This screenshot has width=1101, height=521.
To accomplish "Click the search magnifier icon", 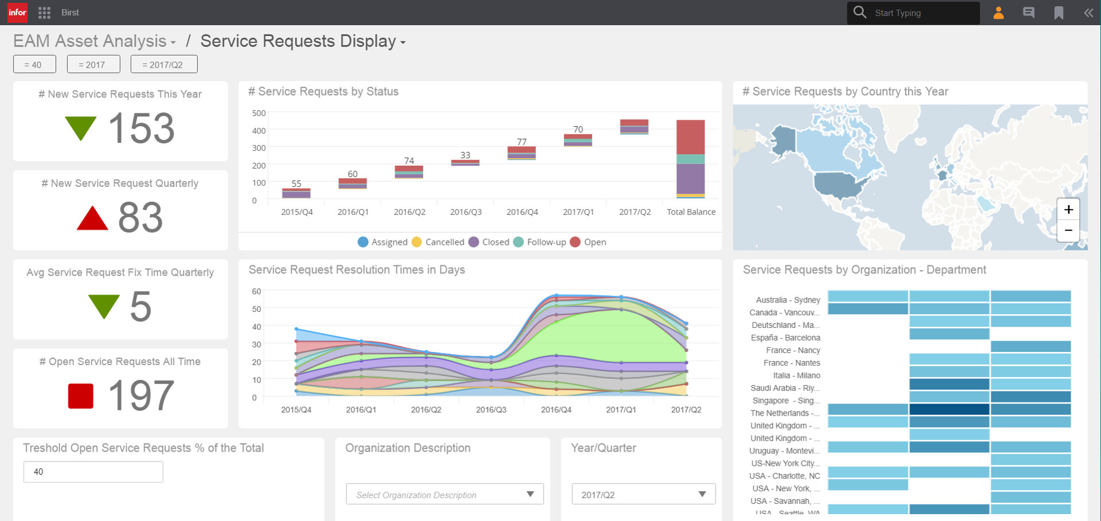I will (859, 13).
